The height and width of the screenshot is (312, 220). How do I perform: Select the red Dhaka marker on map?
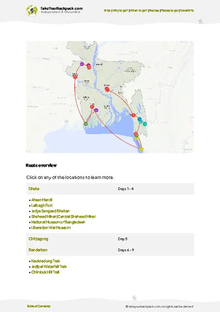107,89
